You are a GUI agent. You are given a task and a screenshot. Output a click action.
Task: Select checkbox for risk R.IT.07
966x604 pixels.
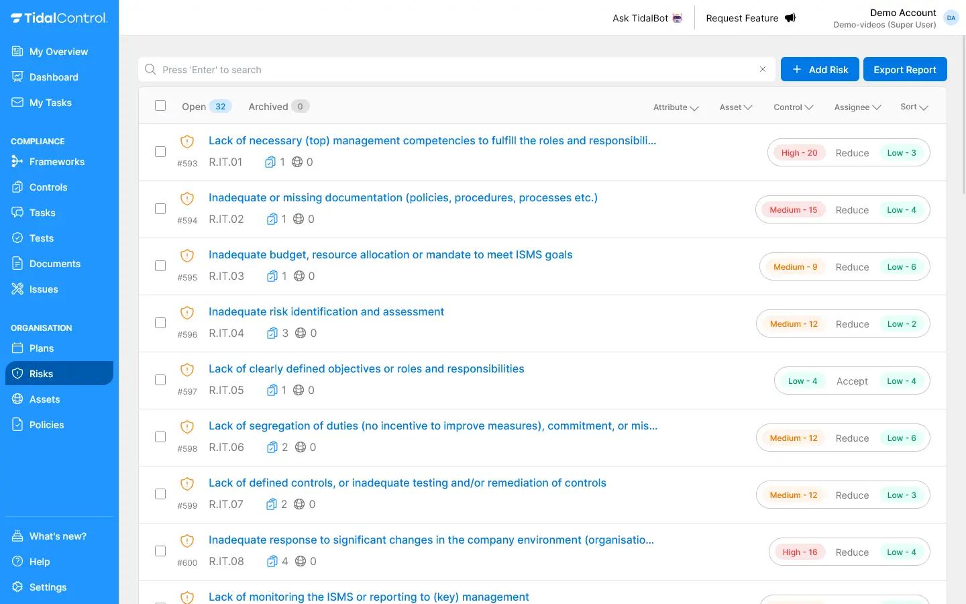point(160,494)
